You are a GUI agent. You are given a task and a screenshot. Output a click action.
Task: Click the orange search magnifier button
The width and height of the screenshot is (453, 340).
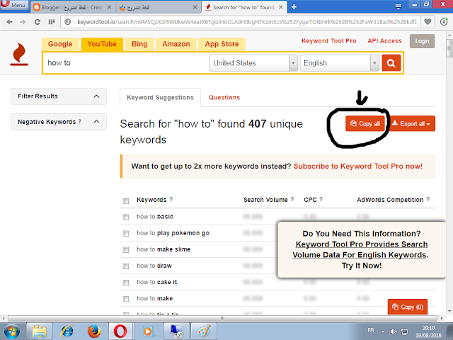coord(391,63)
